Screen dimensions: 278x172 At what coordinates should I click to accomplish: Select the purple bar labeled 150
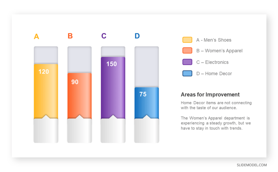[x=113, y=88]
